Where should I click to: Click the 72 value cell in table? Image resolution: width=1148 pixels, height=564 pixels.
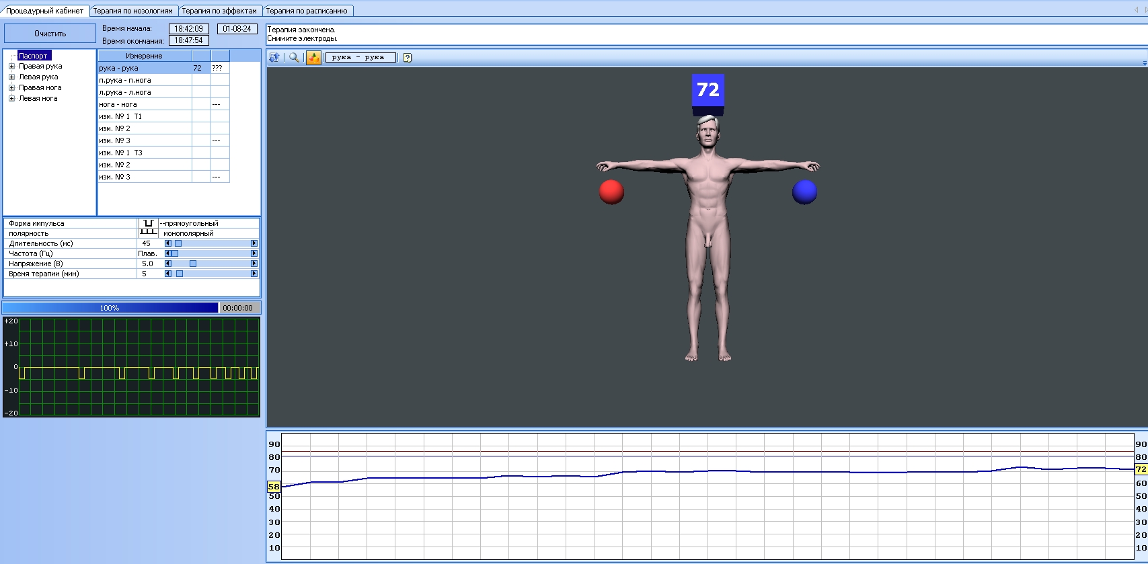point(201,68)
